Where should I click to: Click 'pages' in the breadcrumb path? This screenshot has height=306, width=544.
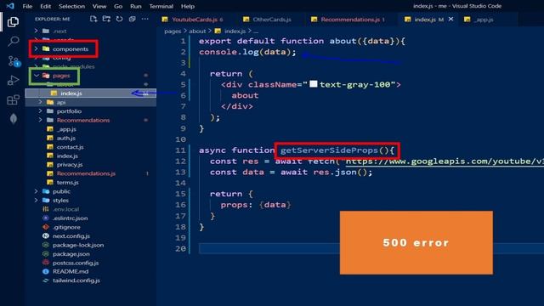click(x=173, y=31)
